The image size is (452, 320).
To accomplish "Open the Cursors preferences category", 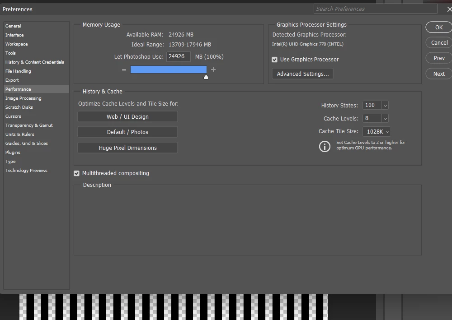I will coord(13,116).
